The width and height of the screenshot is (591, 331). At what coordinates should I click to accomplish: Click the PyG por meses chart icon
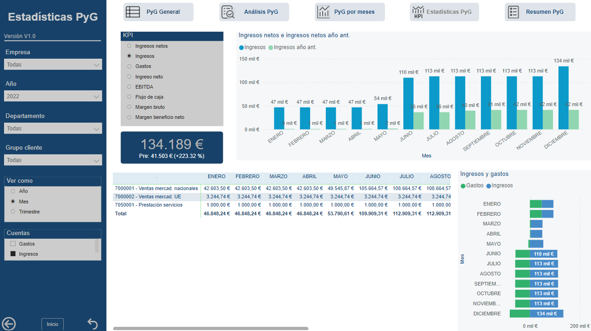point(323,12)
